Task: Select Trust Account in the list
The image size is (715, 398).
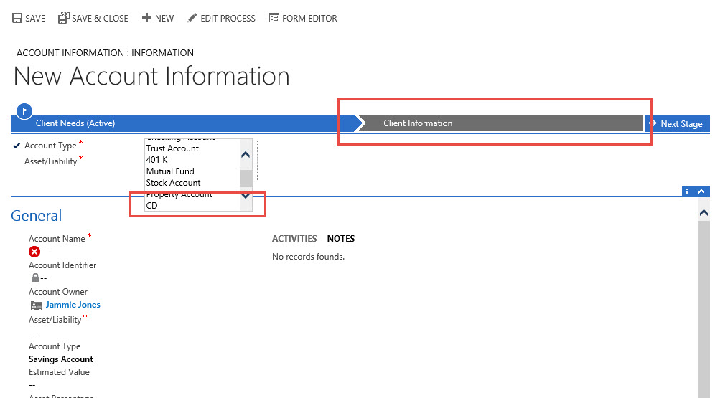Action: [x=172, y=148]
